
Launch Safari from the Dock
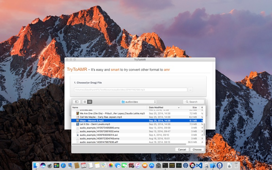coord(63,165)
